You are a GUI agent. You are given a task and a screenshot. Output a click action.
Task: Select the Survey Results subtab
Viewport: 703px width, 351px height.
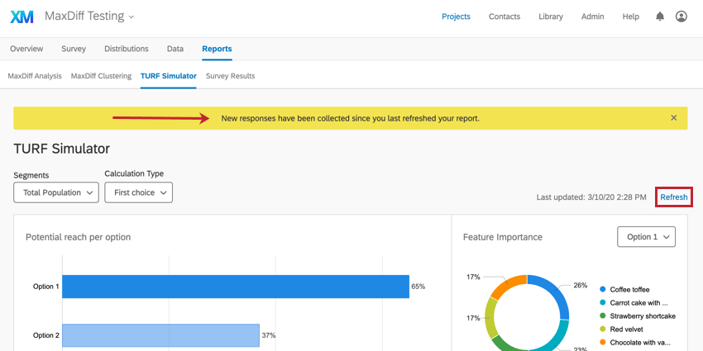[230, 76]
